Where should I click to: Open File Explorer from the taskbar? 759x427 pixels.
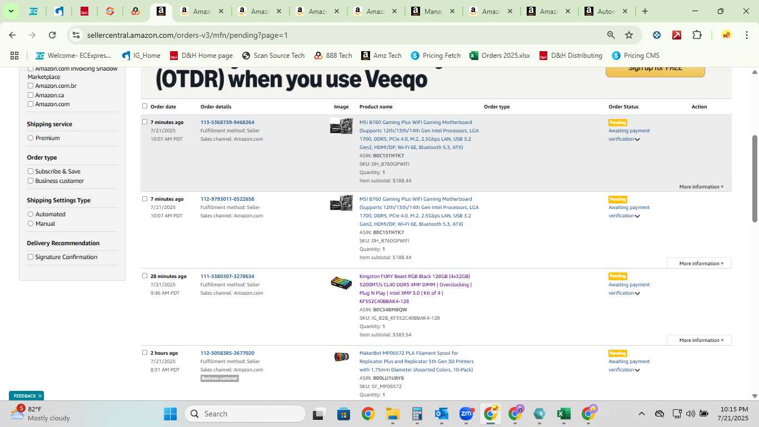pos(393,414)
